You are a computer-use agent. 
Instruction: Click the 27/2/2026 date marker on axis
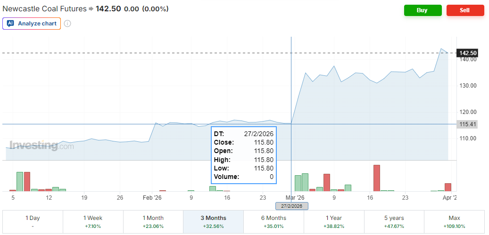coord(291,206)
